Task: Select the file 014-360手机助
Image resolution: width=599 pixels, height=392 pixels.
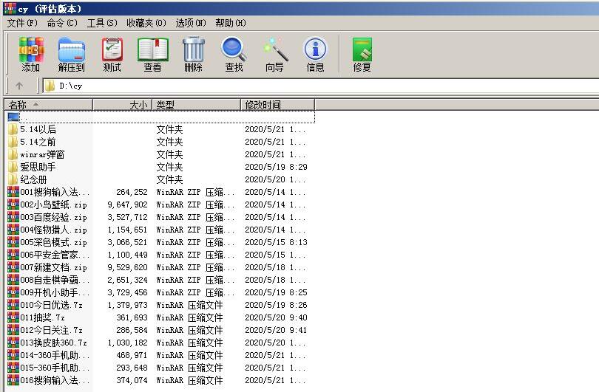Action: click(55, 355)
